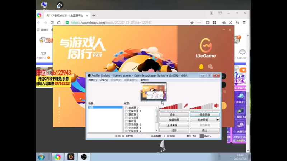Toggle the 文字来源 7 source checkbox
Image resolution: width=287 pixels, height=161 pixels.
coord(126,111)
